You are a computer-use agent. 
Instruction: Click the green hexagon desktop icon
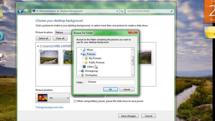[2, 36]
